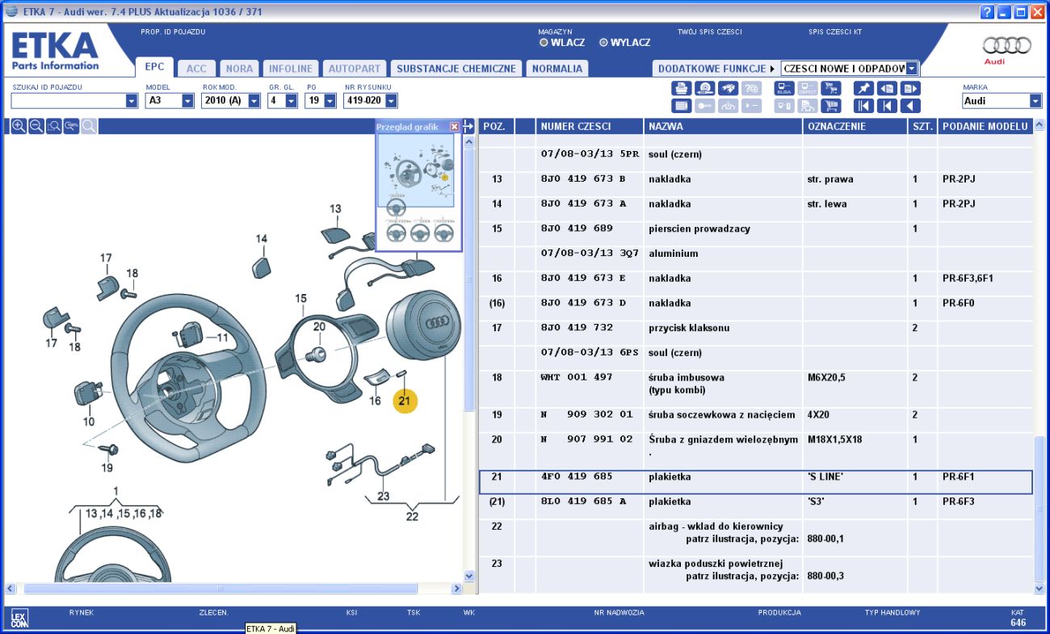Open the ROK MOD. 2010 (A) dropdown
This screenshot has width=1050, height=634.
(x=254, y=101)
